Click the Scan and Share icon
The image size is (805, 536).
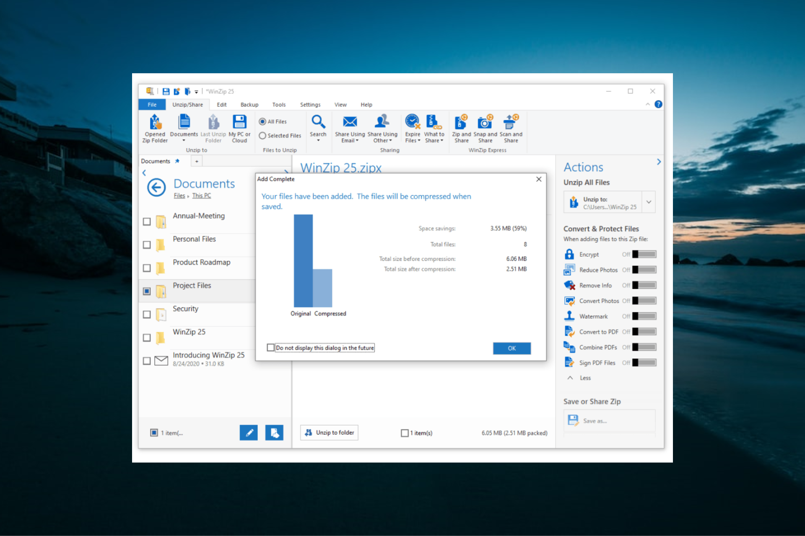(x=511, y=128)
